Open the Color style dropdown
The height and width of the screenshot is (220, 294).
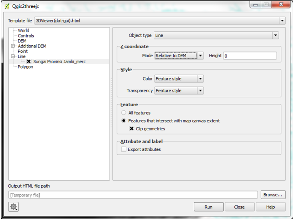[x=179, y=79]
